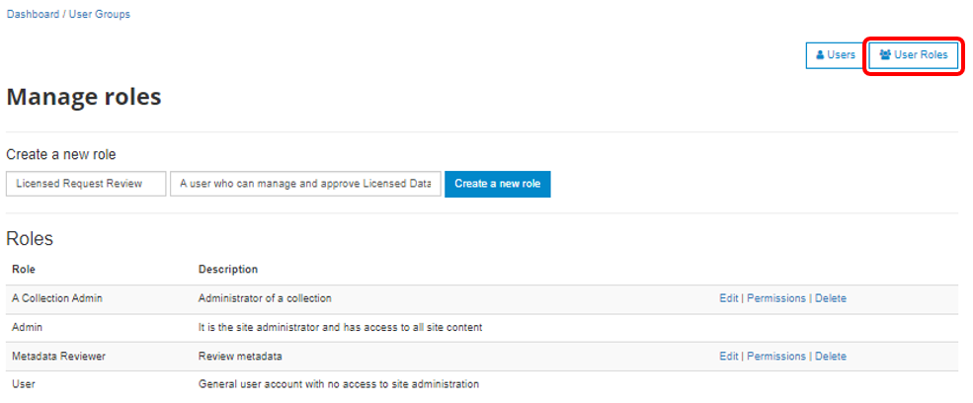Image resolution: width=973 pixels, height=403 pixels.
Task: Open the Users button
Action: pos(835,55)
